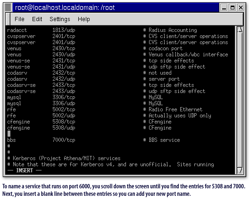Screen dimensions: 250x209
Task: Click '2431/tcp' port entry
Action: pos(64,61)
